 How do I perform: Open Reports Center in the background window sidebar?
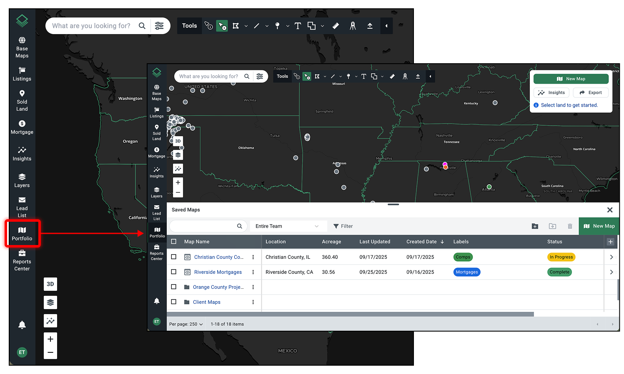[22, 260]
